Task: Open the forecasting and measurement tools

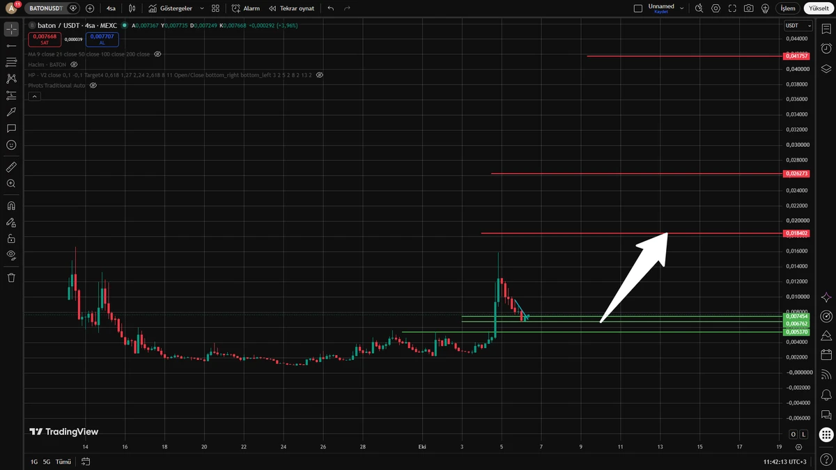Action: pyautogui.click(x=11, y=95)
